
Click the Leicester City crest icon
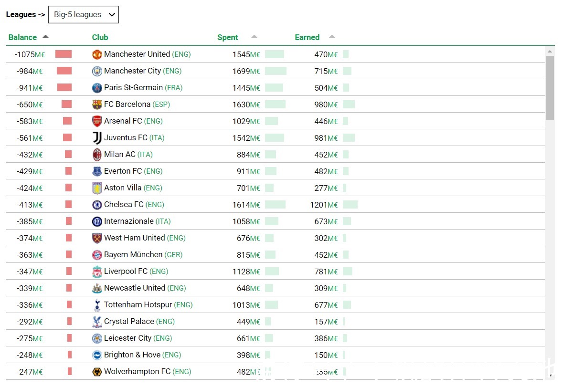click(x=97, y=338)
